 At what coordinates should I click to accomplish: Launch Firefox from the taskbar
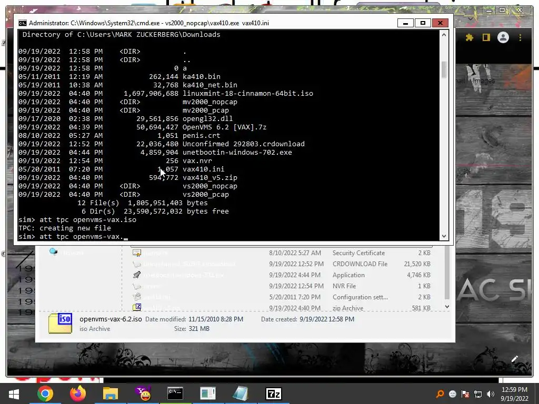coord(78,393)
